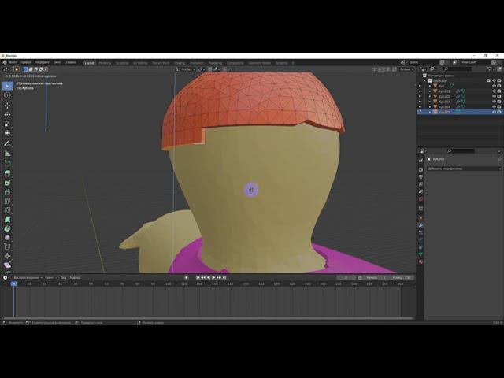The height and width of the screenshot is (378, 504).
Task: Switch to the Shading workspace tab
Action: coord(180,63)
